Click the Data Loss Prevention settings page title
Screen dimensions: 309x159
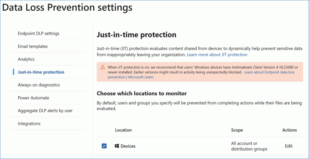[x=67, y=8]
